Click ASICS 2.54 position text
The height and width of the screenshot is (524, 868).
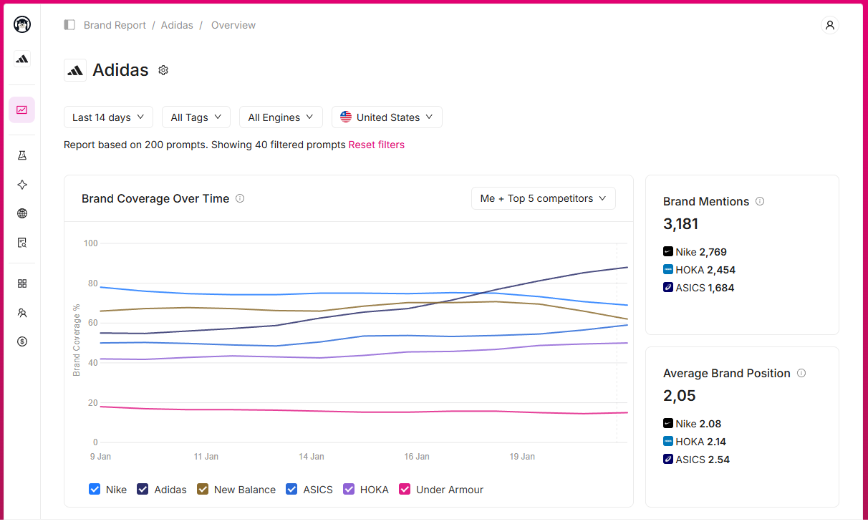click(703, 460)
